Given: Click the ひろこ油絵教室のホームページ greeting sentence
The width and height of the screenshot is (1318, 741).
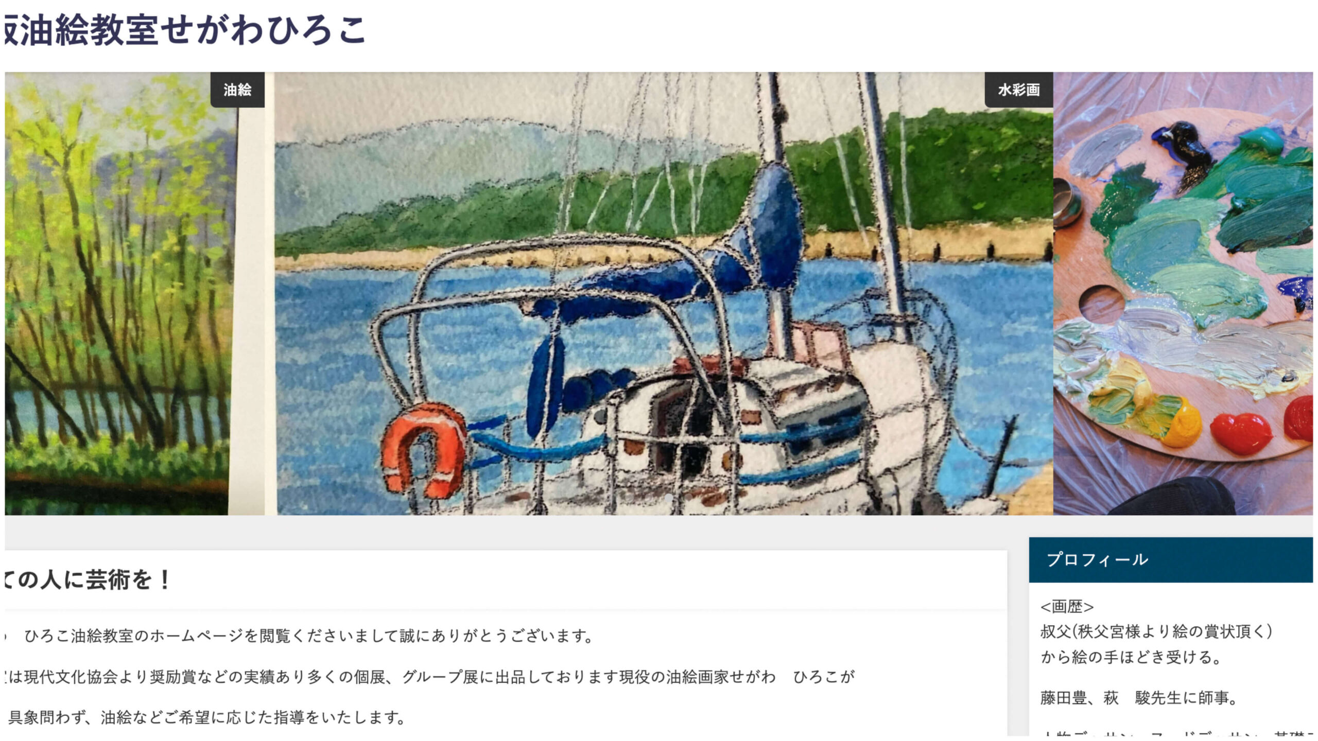Looking at the screenshot, I should tap(309, 636).
